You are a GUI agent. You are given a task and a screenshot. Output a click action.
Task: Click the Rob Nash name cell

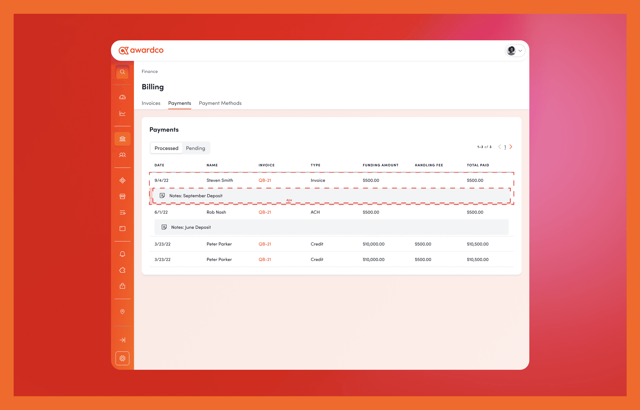tap(217, 213)
